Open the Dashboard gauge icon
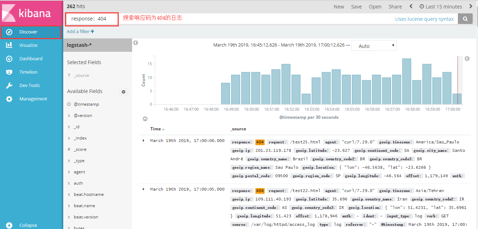Viewport: 478px width, 229px height. [9, 58]
